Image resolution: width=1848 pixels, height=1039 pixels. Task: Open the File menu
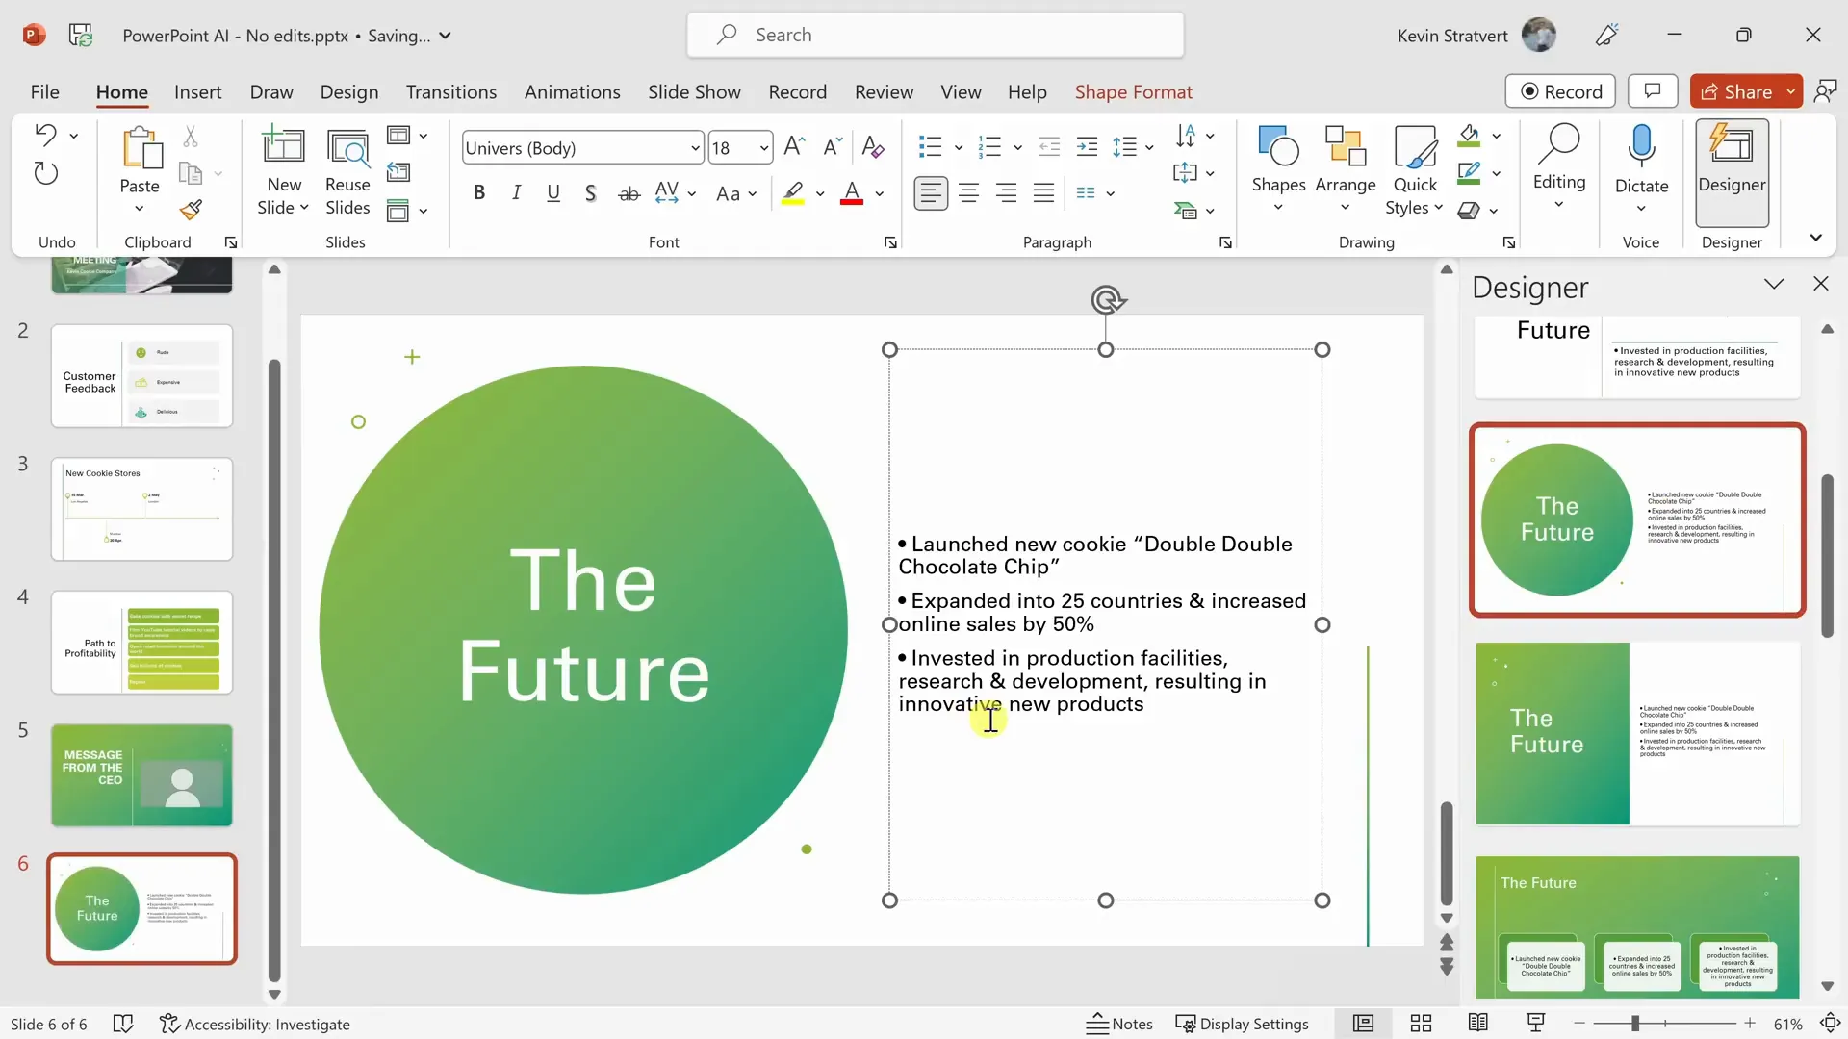pos(44,91)
